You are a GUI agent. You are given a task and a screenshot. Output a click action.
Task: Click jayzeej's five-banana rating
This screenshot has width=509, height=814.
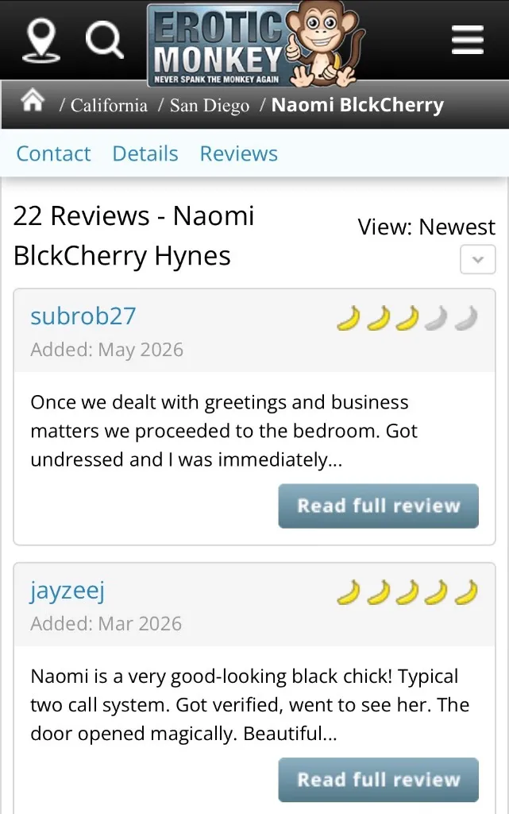pos(407,591)
